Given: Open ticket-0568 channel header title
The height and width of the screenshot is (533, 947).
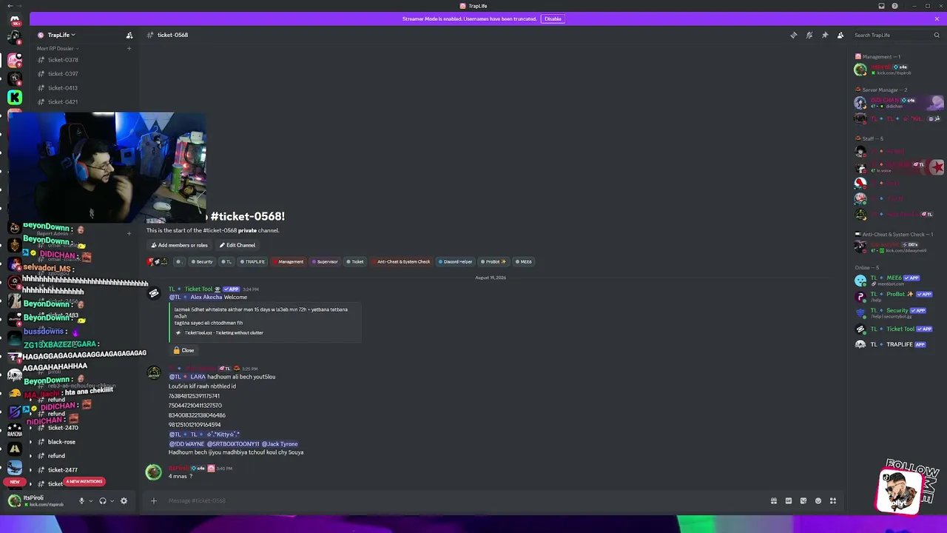Looking at the screenshot, I should point(172,35).
